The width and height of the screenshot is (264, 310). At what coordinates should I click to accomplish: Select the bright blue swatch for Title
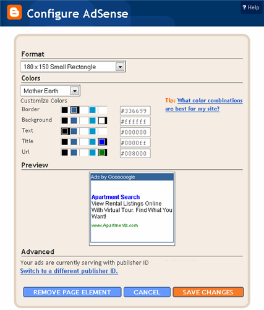[103, 142]
